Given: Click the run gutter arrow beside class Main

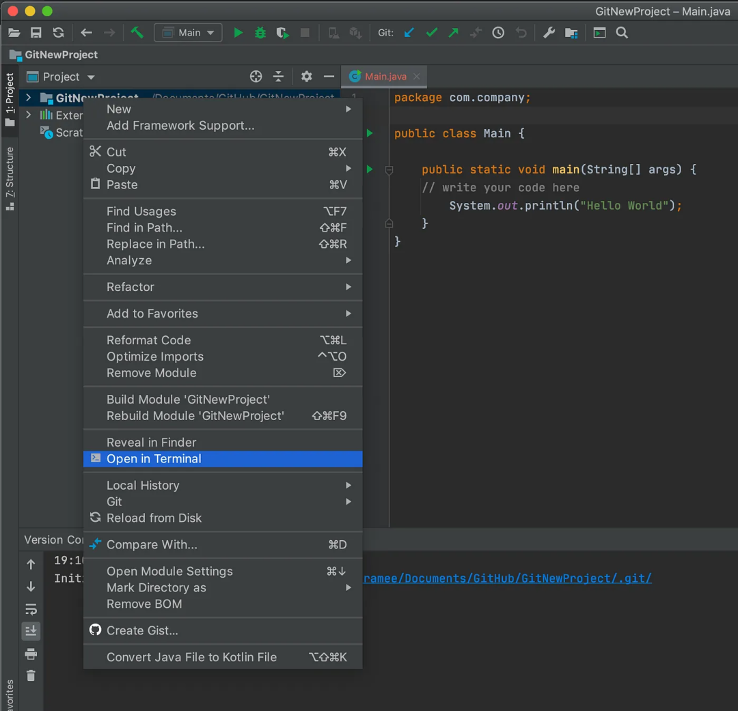Looking at the screenshot, I should pos(370,133).
